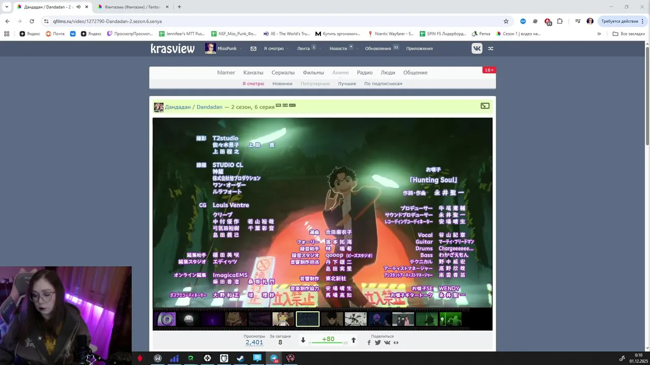Share the video on Twitter
Viewport: 650px width, 365px height.
(x=378, y=343)
